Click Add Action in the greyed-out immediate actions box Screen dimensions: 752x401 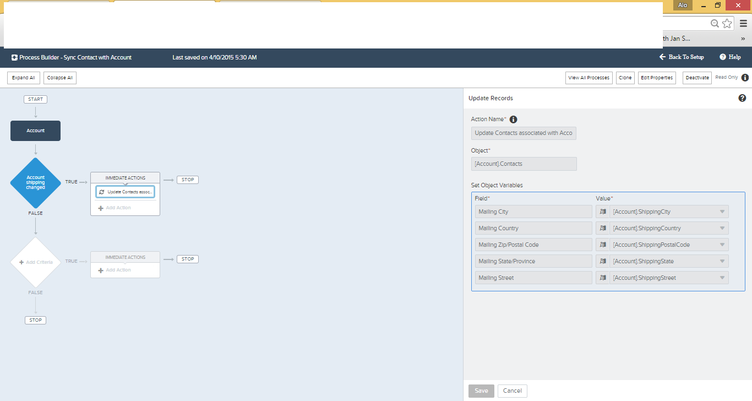pyautogui.click(x=115, y=270)
